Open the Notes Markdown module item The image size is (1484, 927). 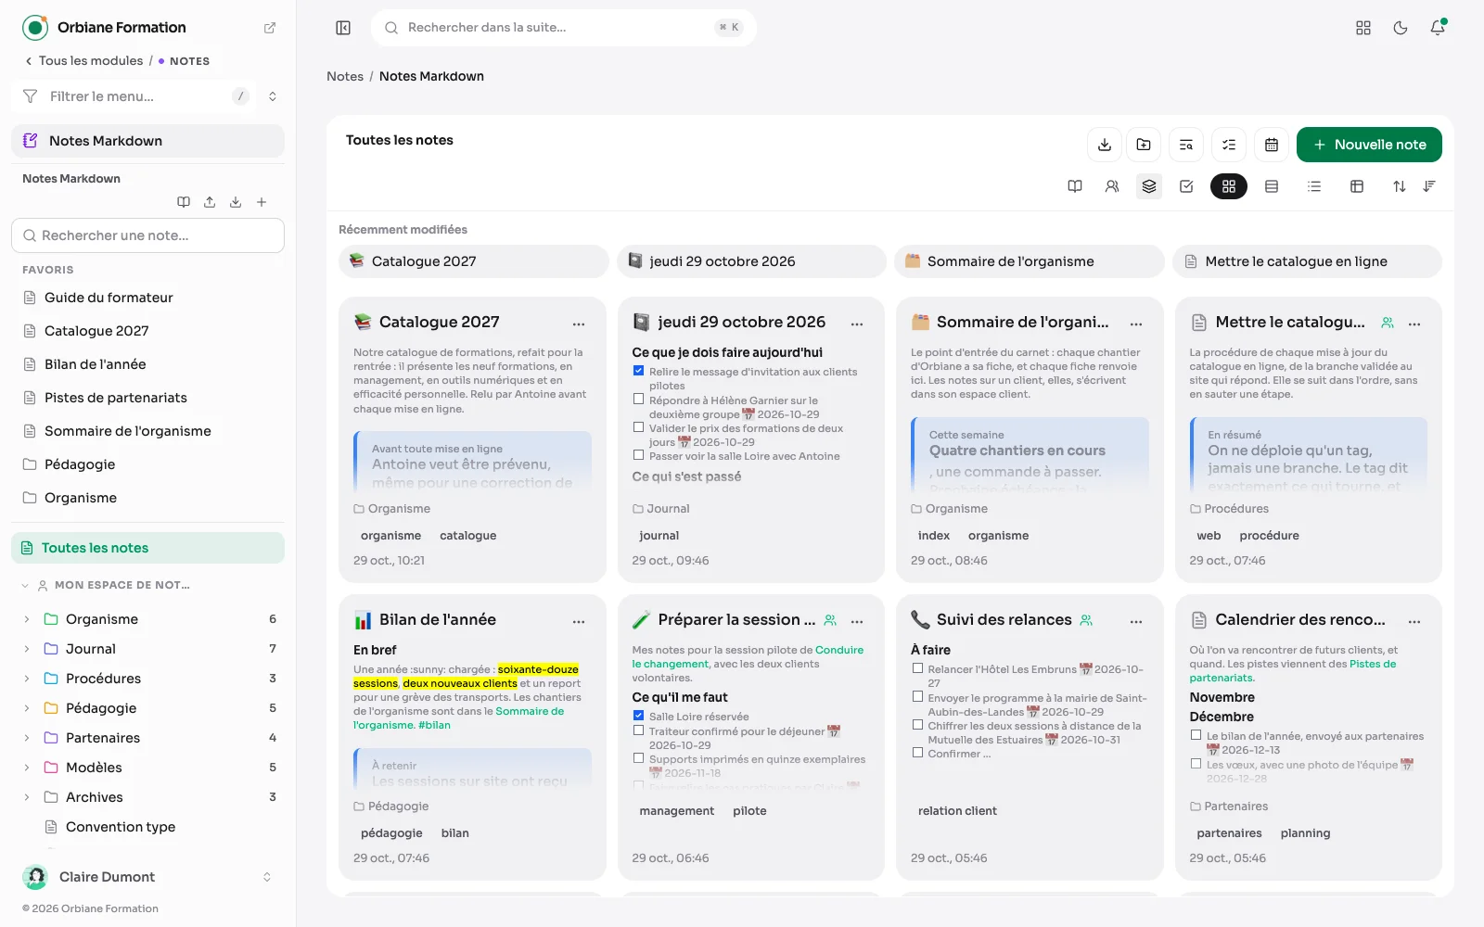(148, 141)
